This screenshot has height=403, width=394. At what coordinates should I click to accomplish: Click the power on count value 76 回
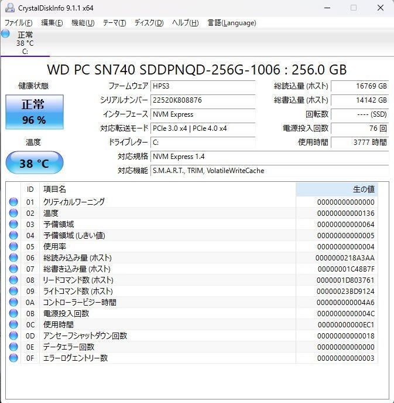coord(359,128)
